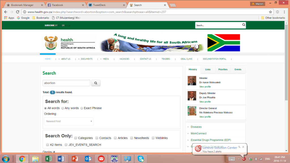Expand the MEDIA navigation menu
290x163 pixels.
106,59
